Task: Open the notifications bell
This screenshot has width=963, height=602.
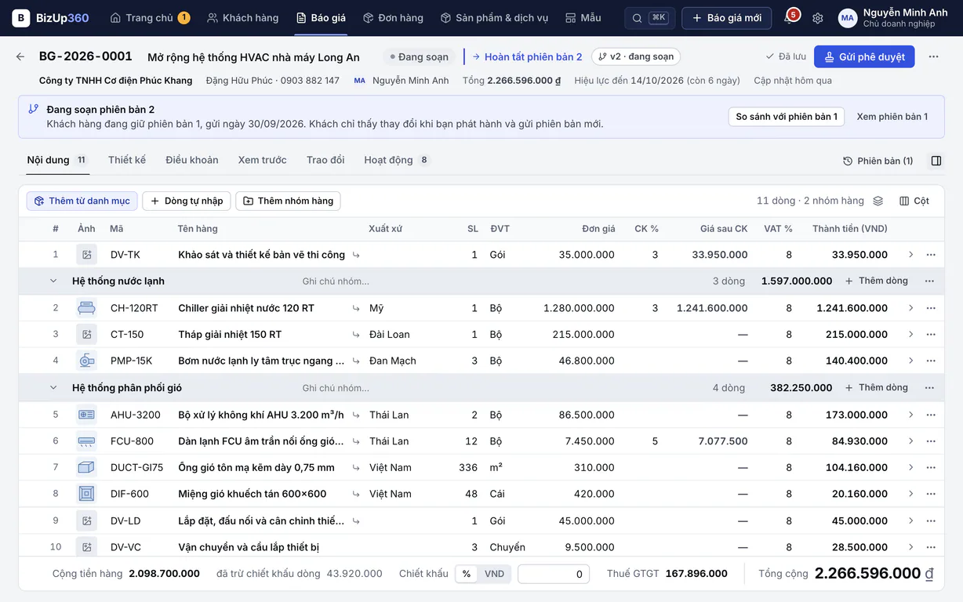Action: pos(790,18)
